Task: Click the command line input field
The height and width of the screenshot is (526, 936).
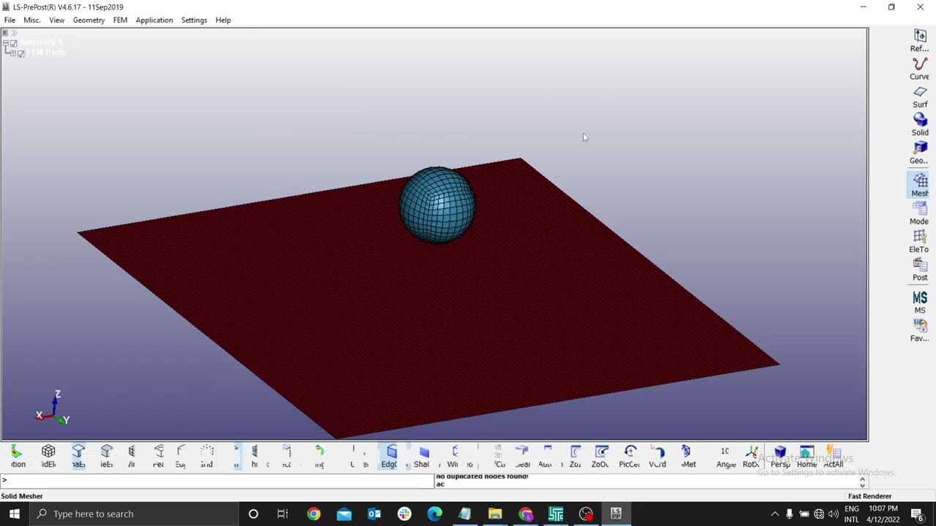Action: click(x=217, y=481)
